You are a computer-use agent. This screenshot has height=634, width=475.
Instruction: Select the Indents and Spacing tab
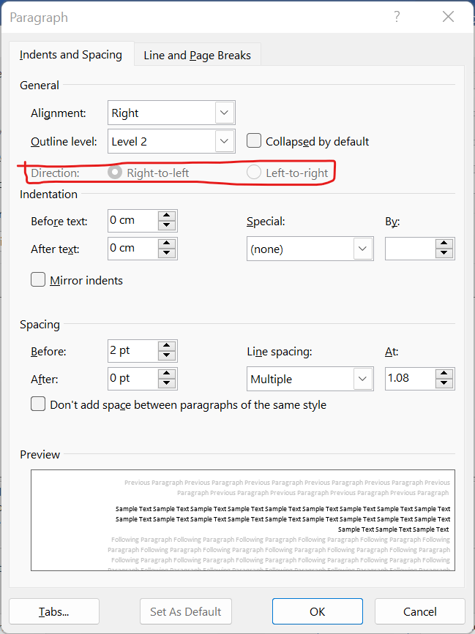point(71,55)
